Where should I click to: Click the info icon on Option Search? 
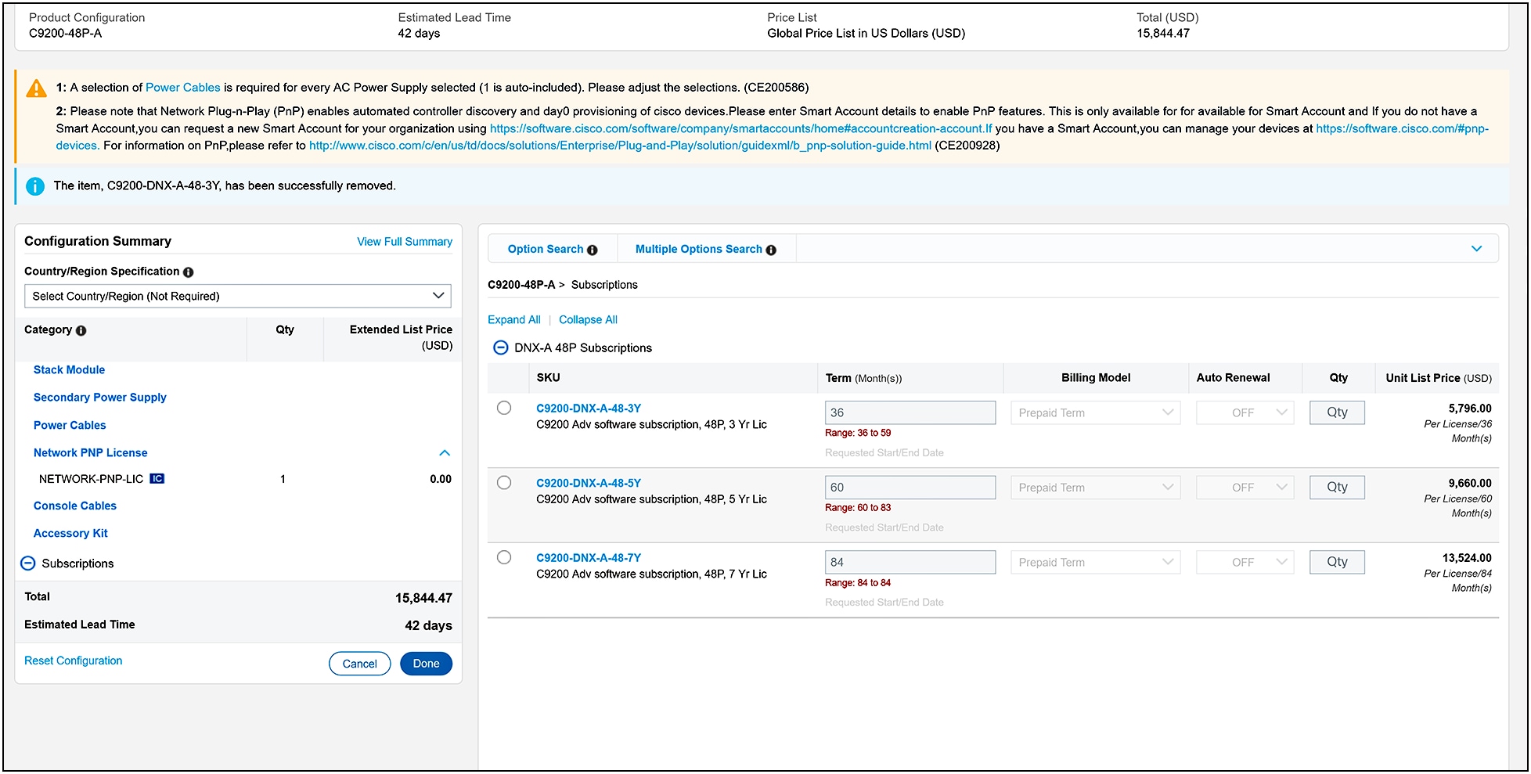tap(593, 250)
